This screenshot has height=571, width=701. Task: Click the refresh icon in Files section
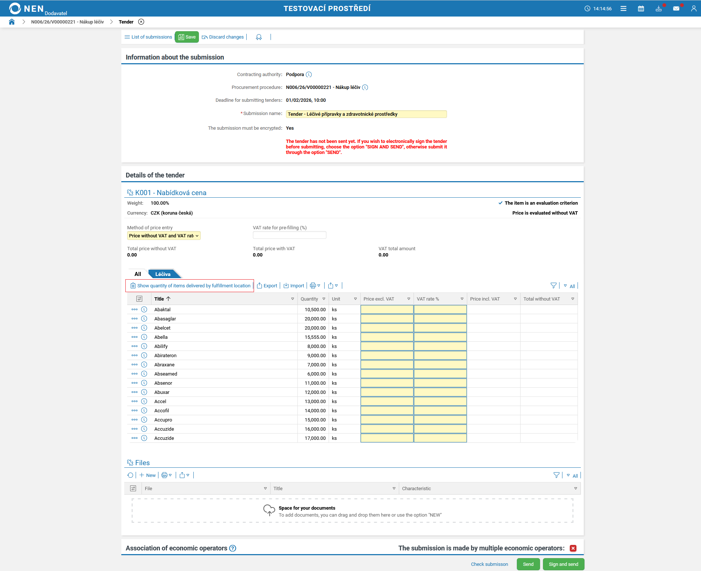click(x=130, y=475)
